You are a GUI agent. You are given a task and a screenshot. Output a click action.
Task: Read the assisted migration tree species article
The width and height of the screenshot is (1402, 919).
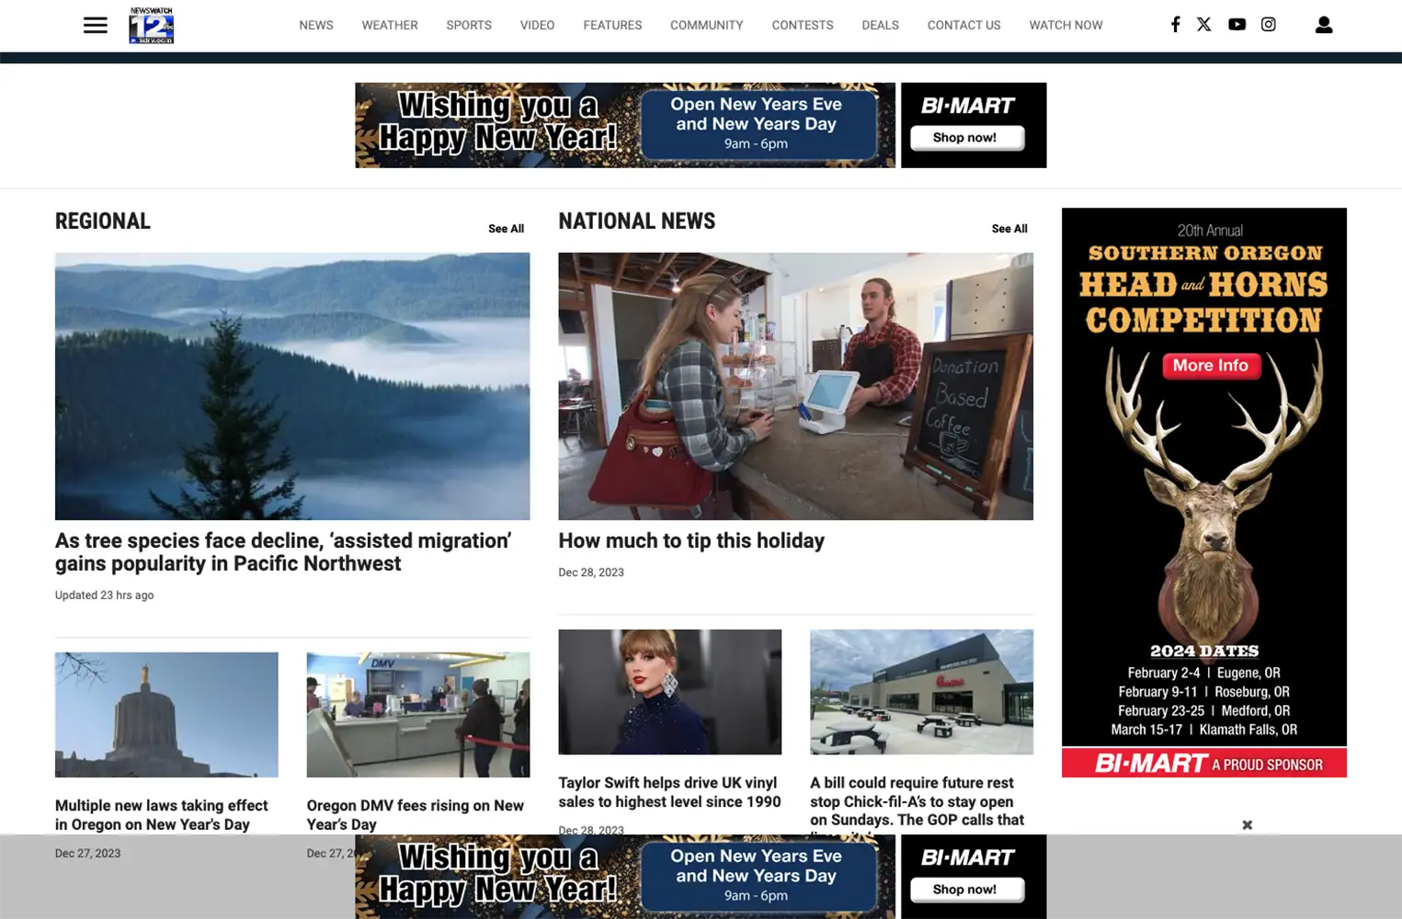(x=283, y=552)
